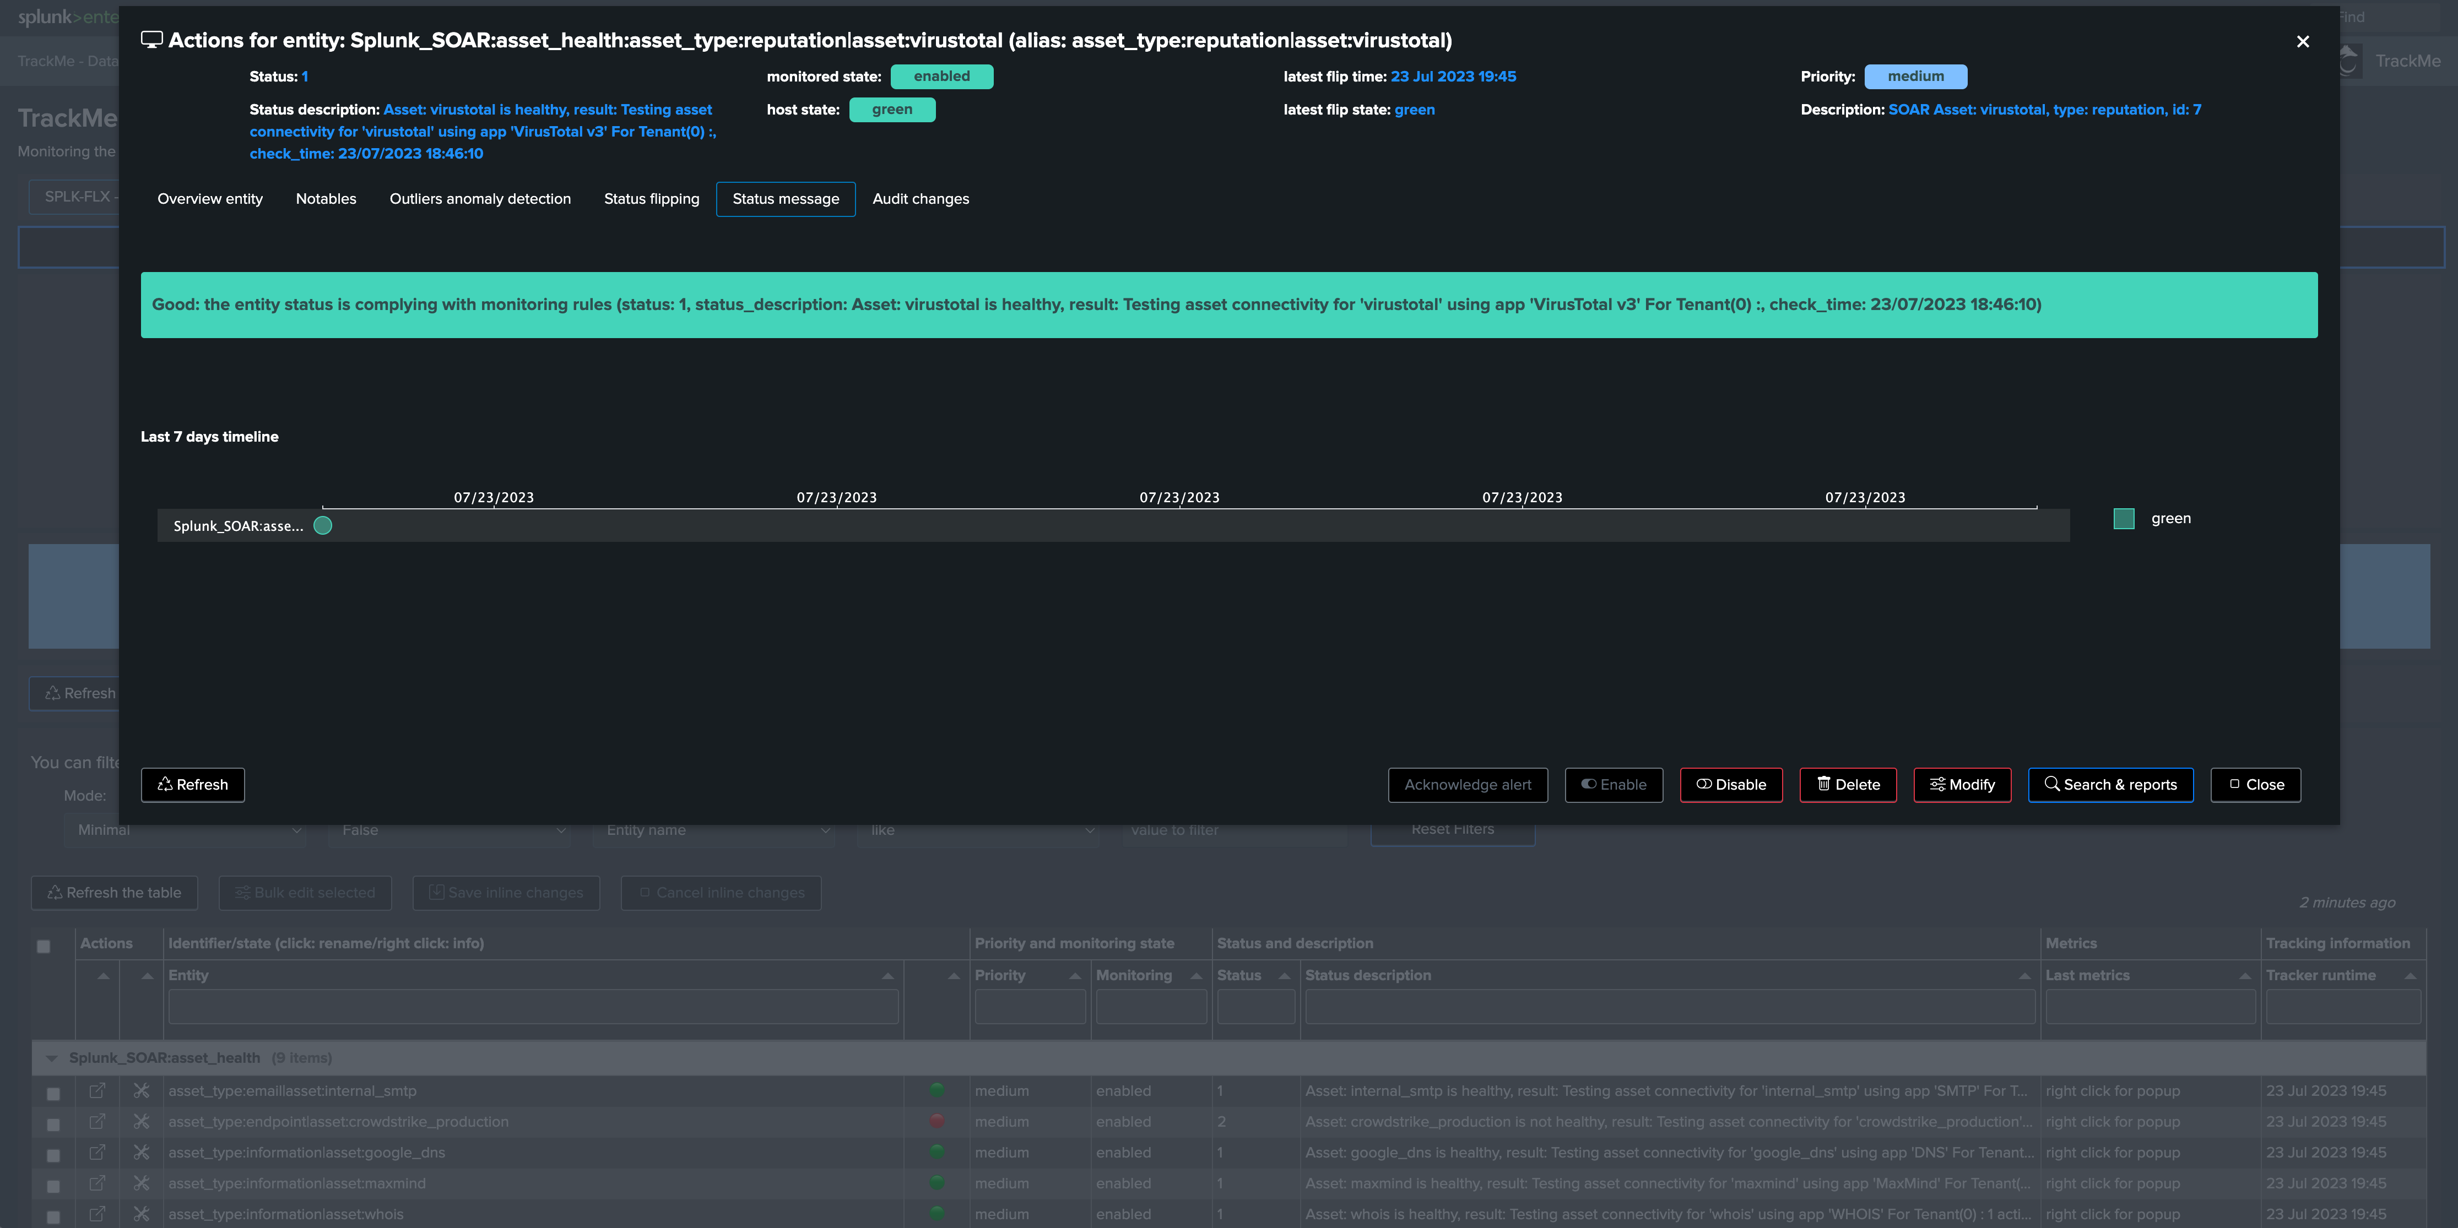Click the green host state badge

(x=892, y=110)
